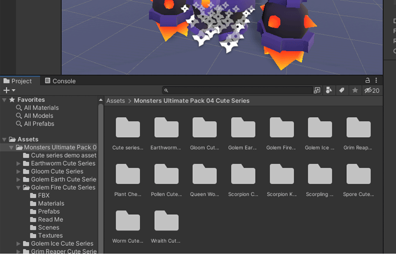This screenshot has height=269, width=396.
Task: Click the favorites star search icon
Action: tap(355, 90)
